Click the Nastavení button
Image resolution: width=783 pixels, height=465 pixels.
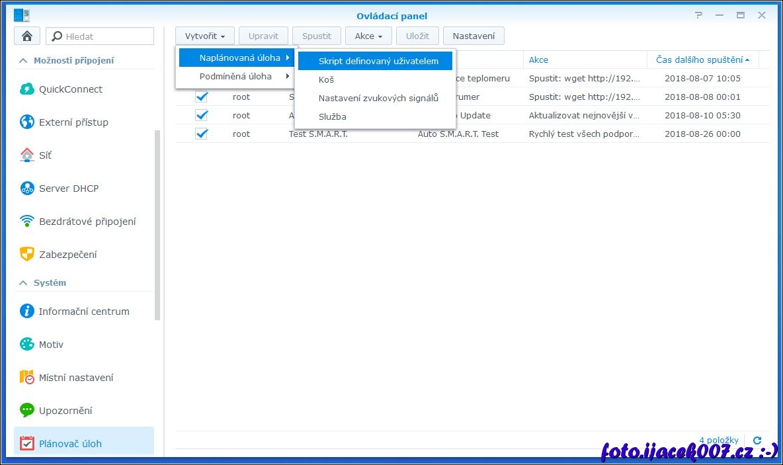[474, 36]
